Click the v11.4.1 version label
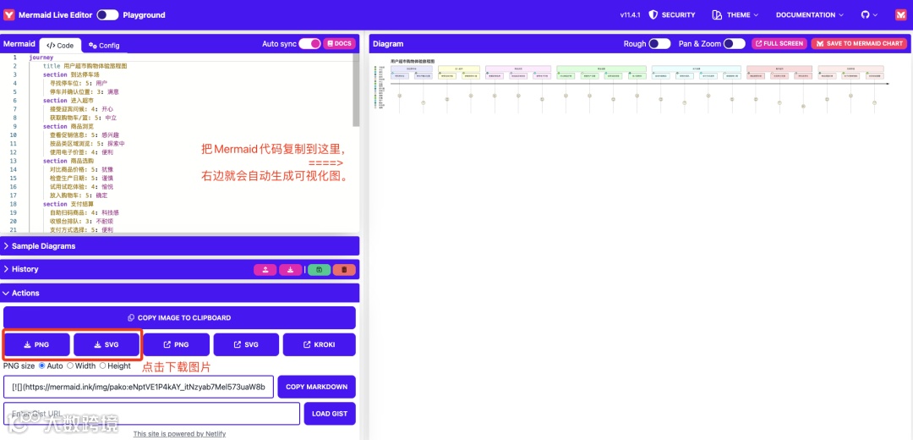The image size is (913, 440). [x=630, y=15]
